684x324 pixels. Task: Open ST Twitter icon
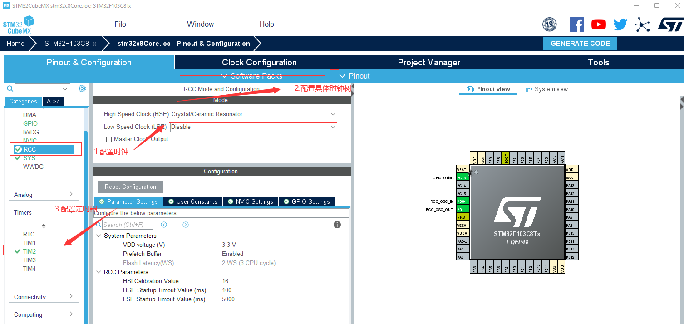point(620,25)
